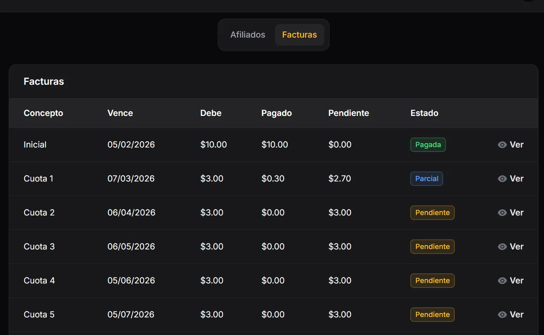544x335 pixels.
Task: Click the $3.00 Pendiente amount for Cuota 4
Action: [340, 281]
